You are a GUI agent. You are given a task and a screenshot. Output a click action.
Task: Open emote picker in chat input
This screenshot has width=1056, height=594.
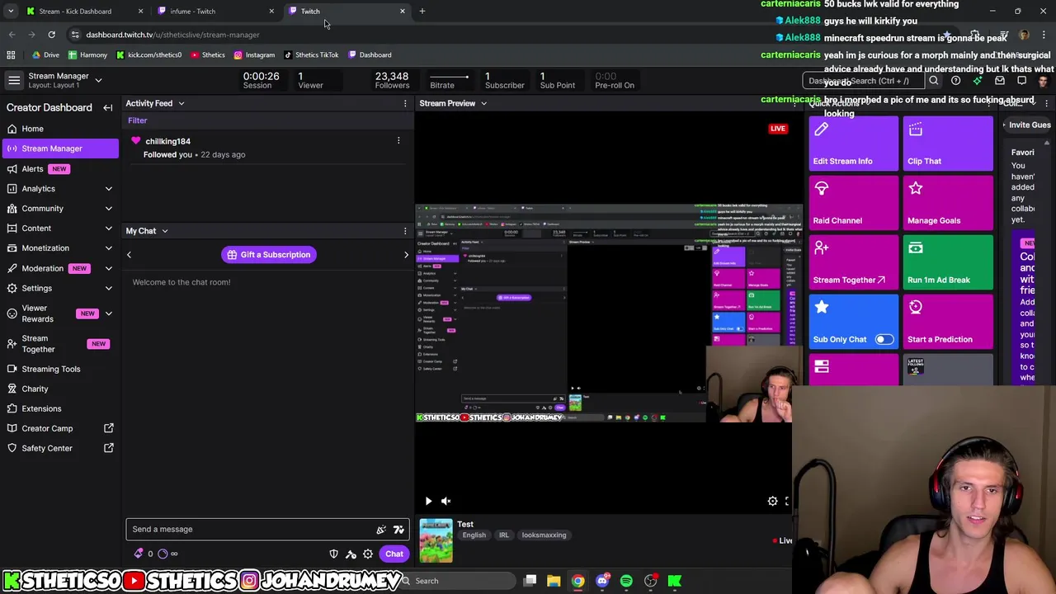click(398, 530)
